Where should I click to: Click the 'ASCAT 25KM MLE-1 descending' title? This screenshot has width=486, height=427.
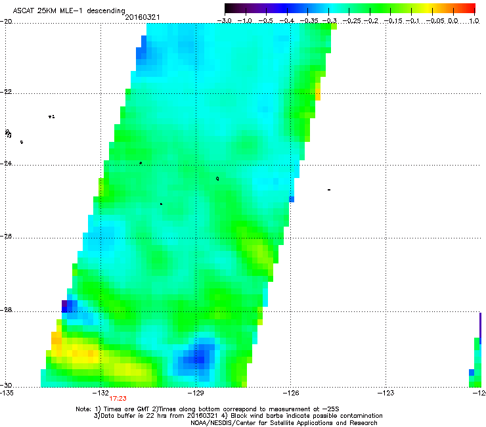coord(69,11)
